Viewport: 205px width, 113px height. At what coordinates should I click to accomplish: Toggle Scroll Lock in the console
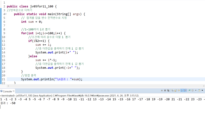175,90
